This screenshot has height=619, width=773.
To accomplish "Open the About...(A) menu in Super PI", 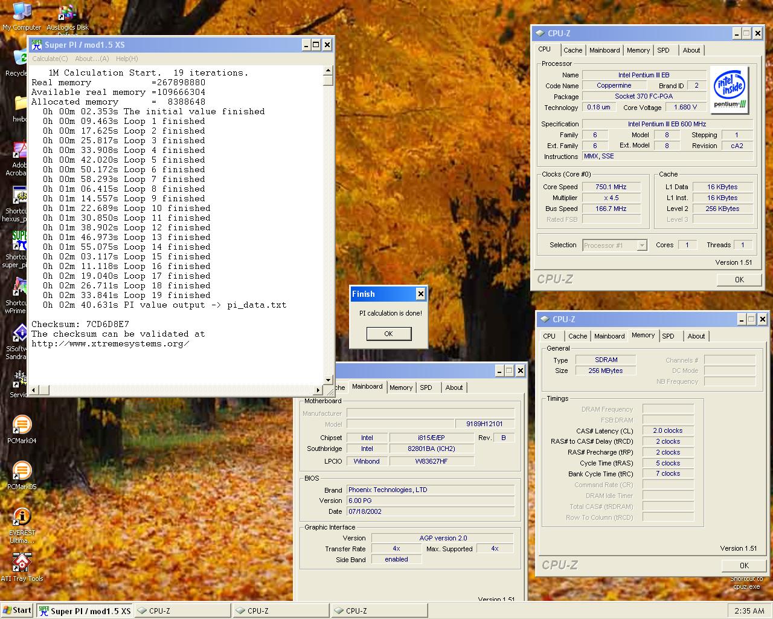I will point(92,59).
